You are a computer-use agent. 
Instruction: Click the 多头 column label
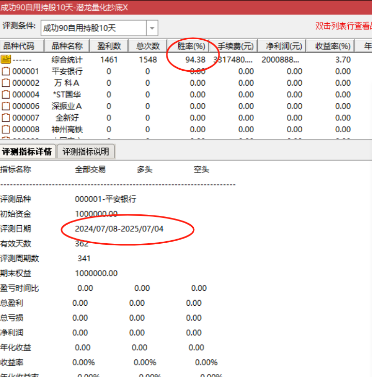(x=145, y=169)
